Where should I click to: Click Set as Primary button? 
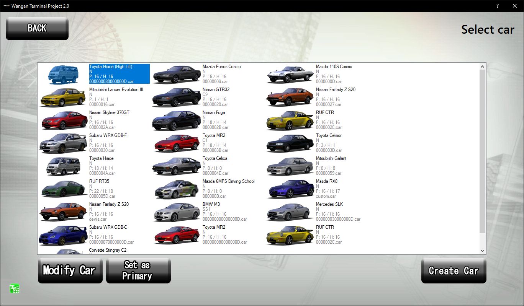point(138,270)
